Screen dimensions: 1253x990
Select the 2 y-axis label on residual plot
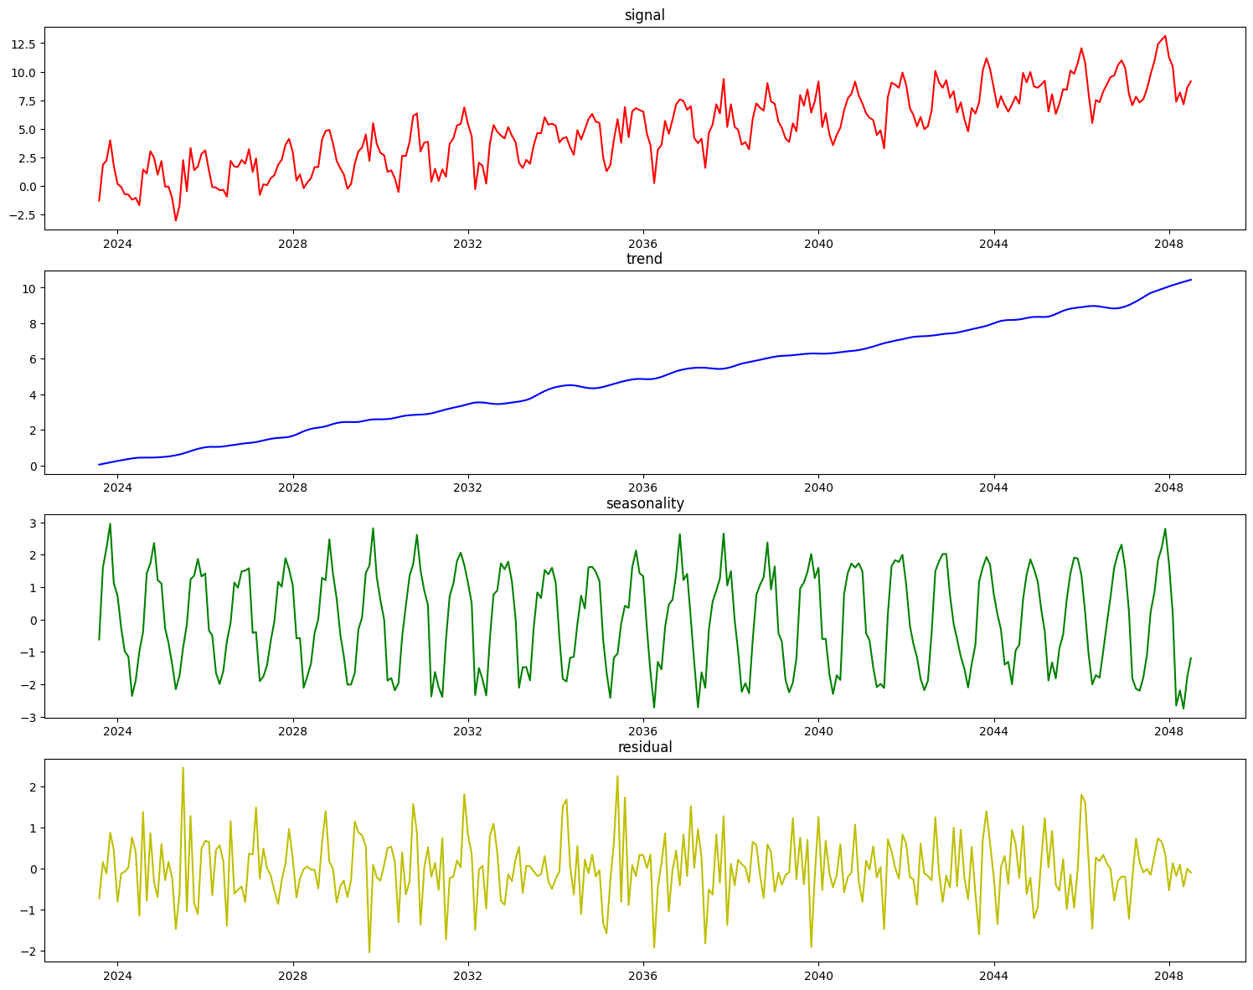pyautogui.click(x=31, y=786)
